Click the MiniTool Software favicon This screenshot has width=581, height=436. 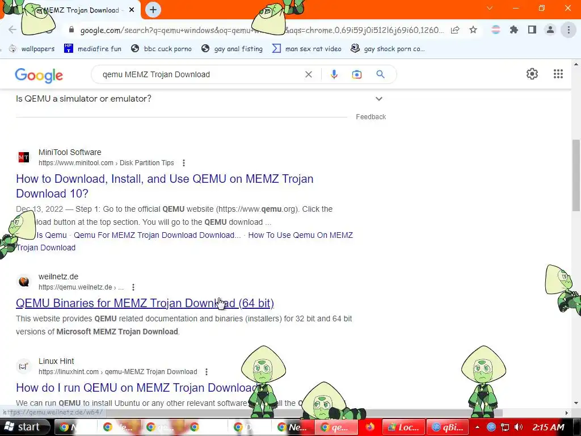pos(24,157)
